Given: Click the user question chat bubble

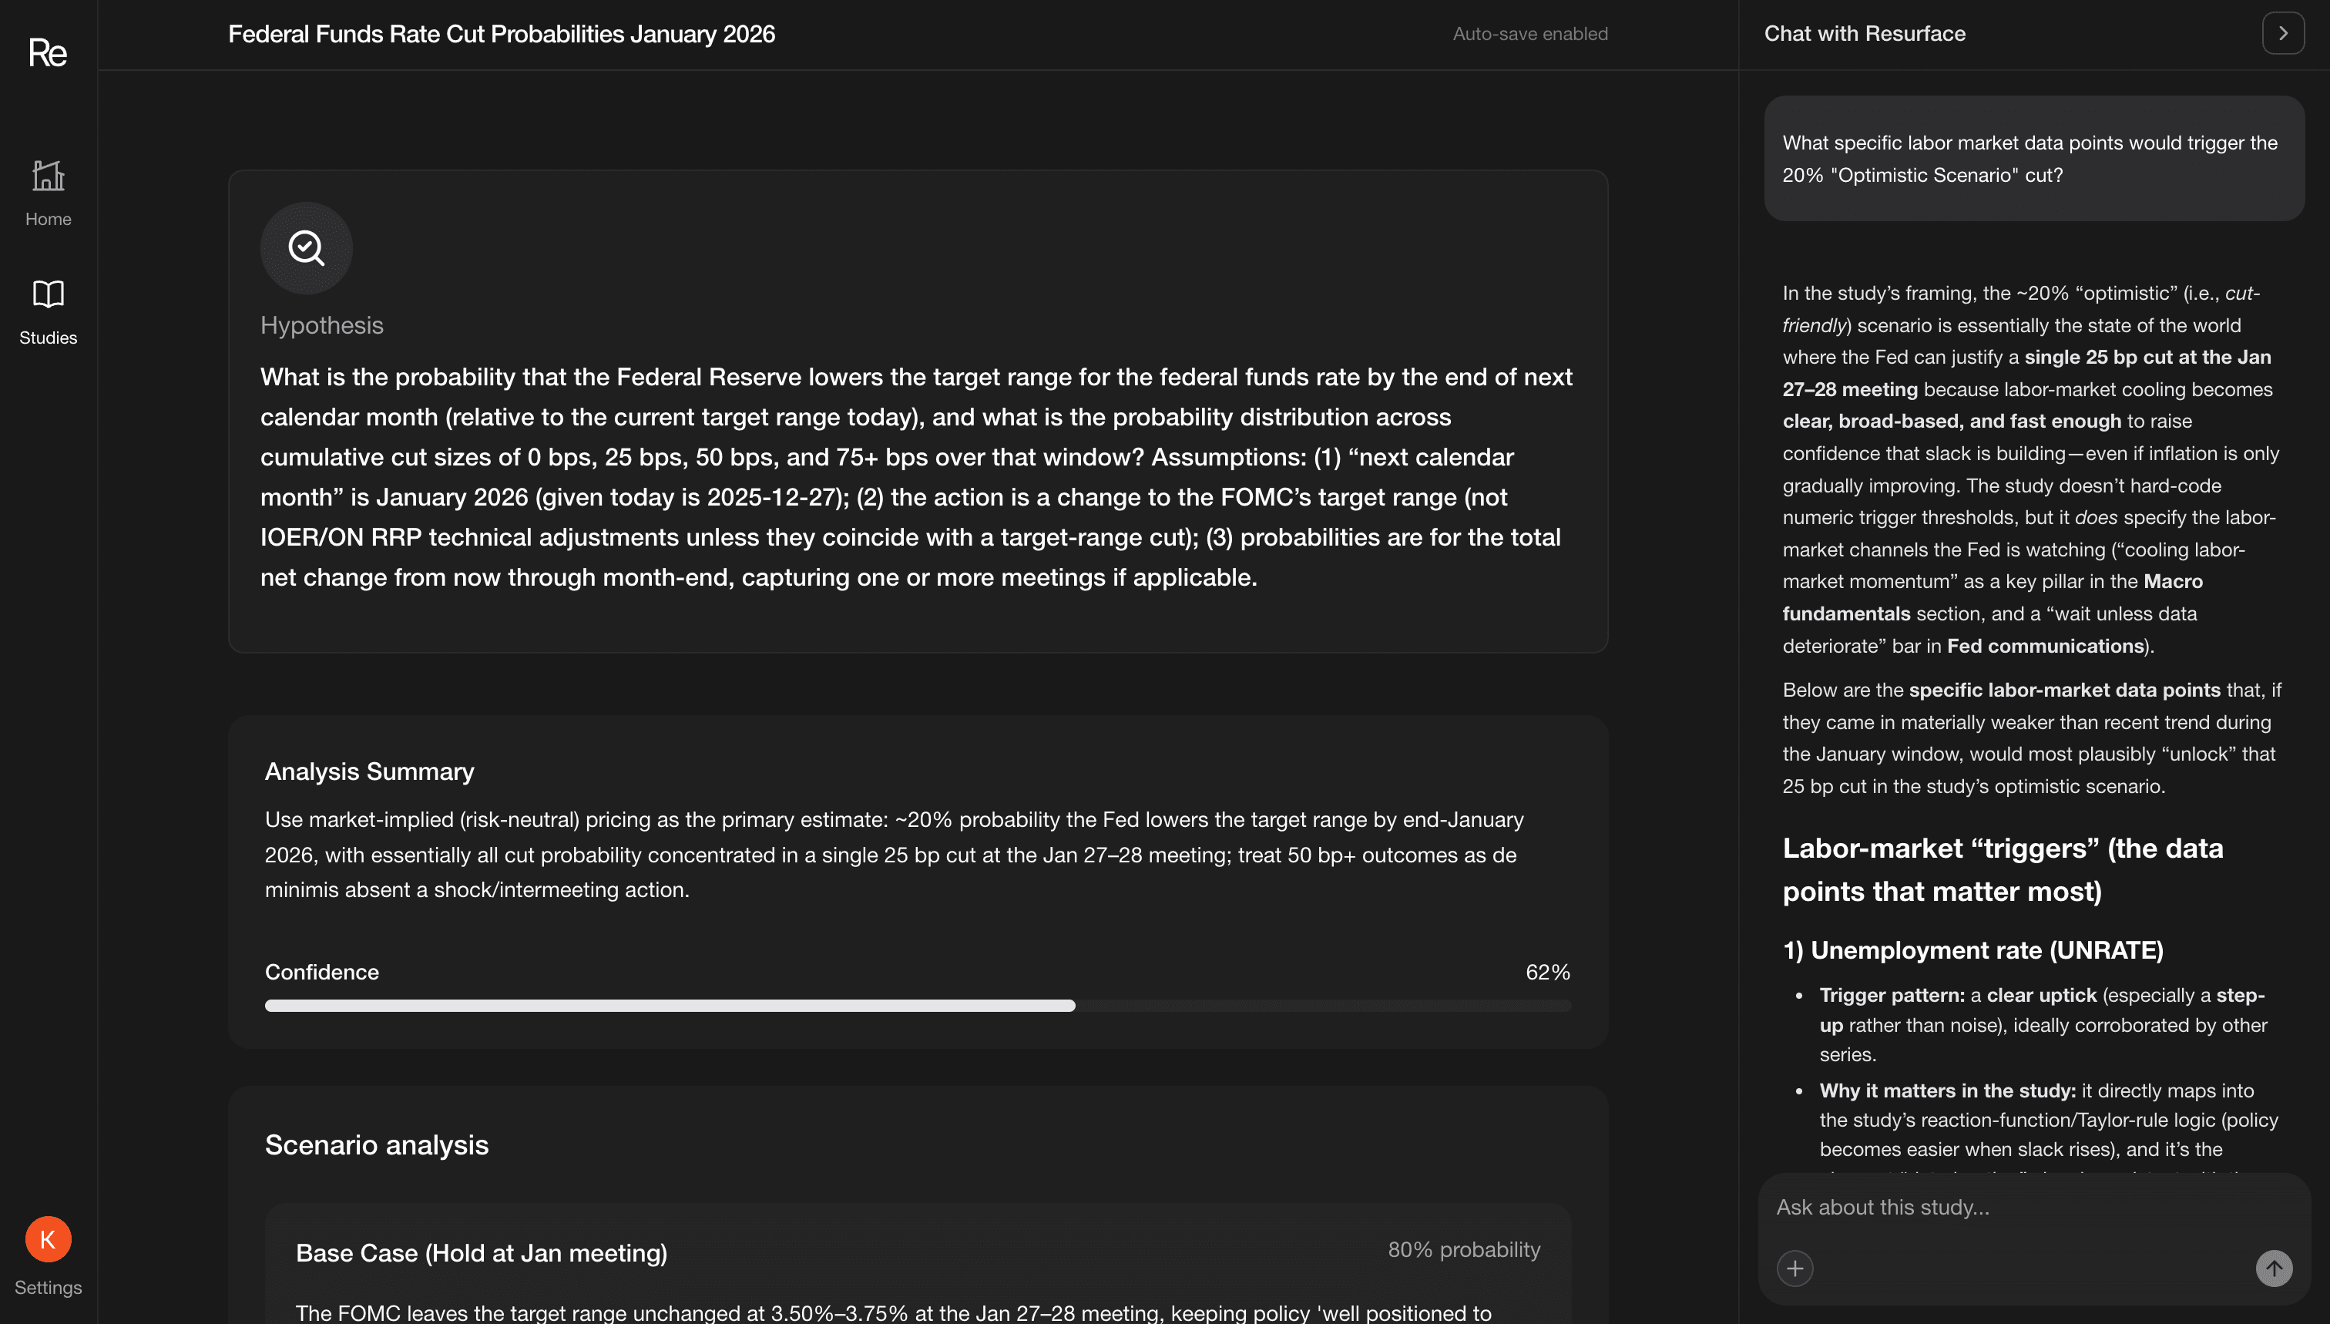Looking at the screenshot, I should click(2033, 159).
